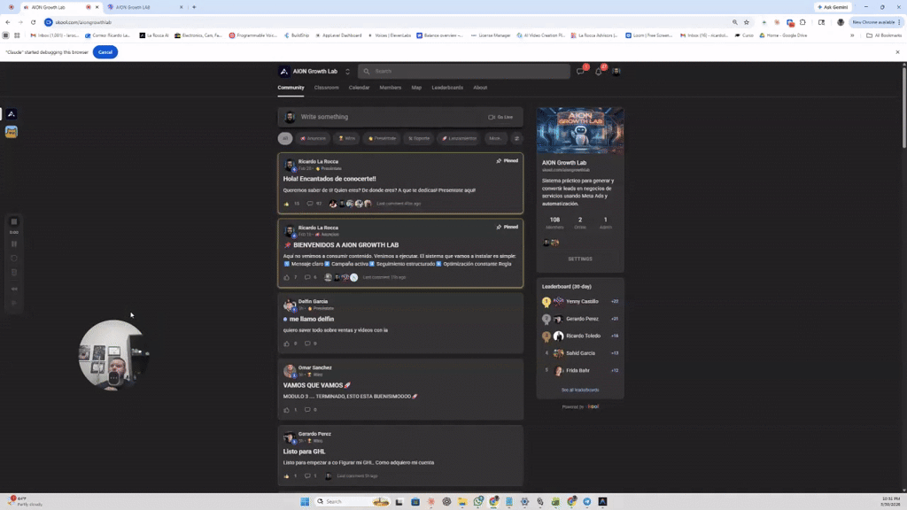
Task: Open Omar Sanchez's profile name
Action: [x=314, y=367]
